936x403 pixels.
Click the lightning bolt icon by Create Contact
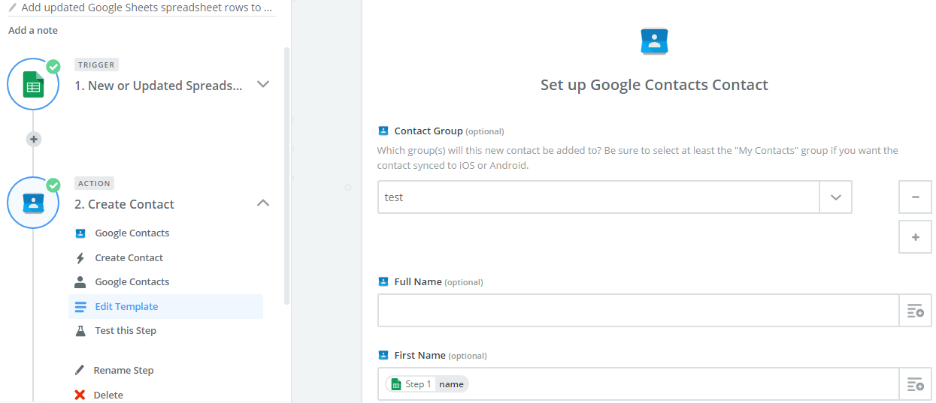click(80, 258)
